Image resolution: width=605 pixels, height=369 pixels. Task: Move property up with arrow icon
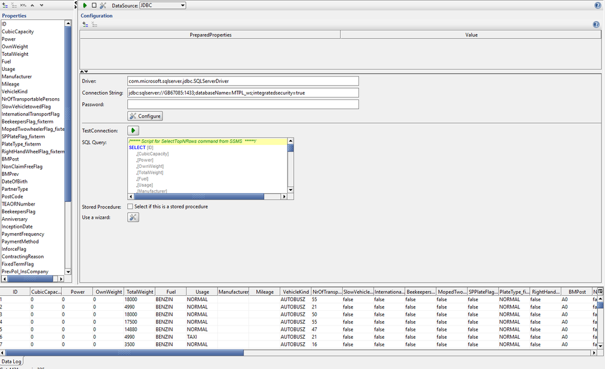[32, 5]
